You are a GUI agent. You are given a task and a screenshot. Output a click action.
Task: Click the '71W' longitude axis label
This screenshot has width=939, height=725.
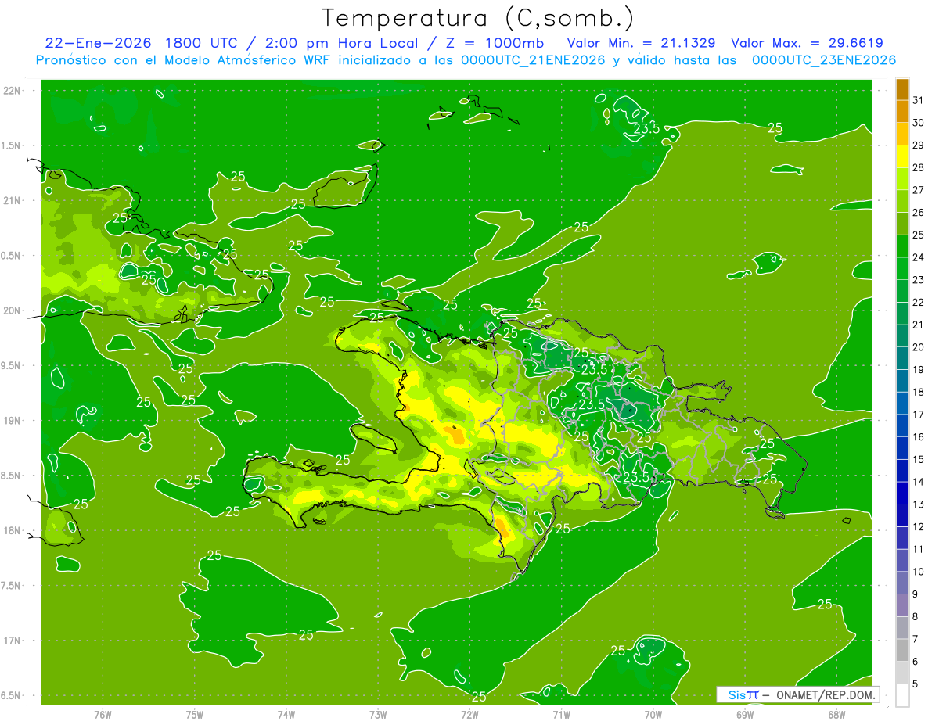pyautogui.click(x=561, y=715)
